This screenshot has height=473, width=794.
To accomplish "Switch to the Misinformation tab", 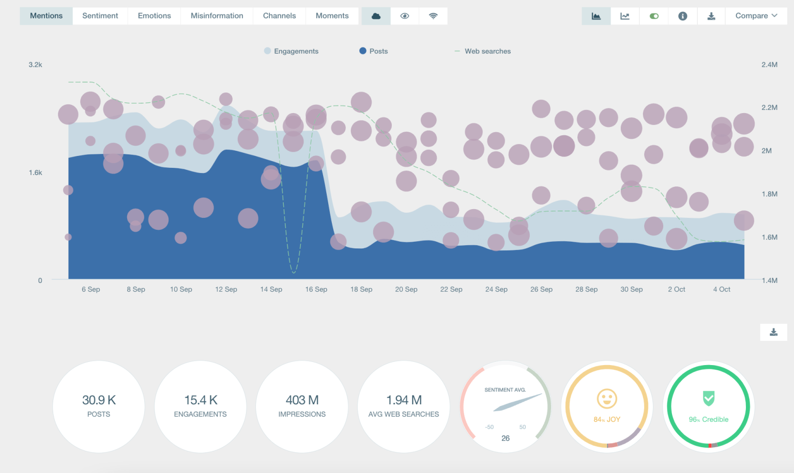I will (217, 16).
